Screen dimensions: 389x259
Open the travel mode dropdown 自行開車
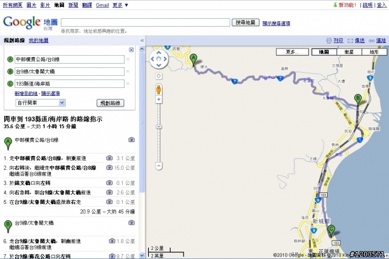pyautogui.click(x=41, y=103)
